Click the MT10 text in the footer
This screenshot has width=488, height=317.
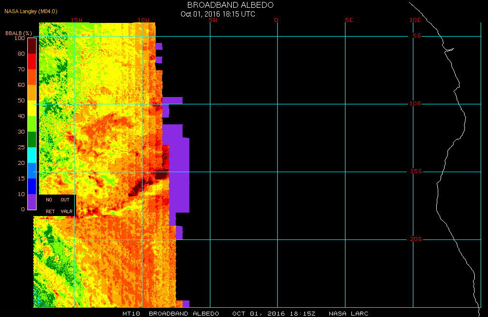(131, 314)
